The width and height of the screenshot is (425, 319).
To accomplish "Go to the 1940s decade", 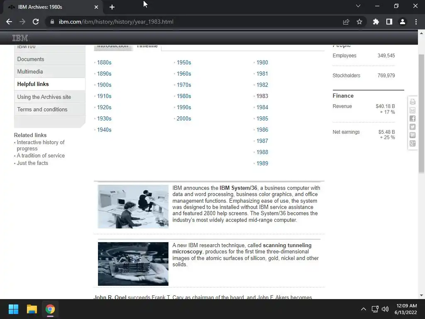I will tap(104, 130).
